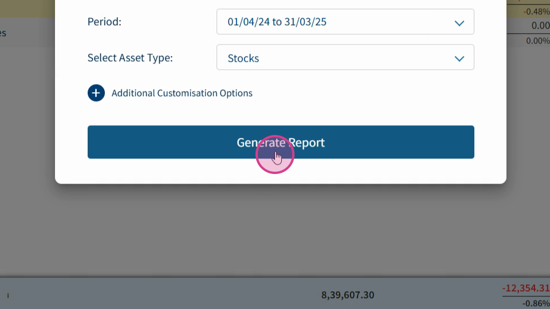Expand Additional Customisation Options text
Image resolution: width=550 pixels, height=309 pixels.
click(182, 93)
